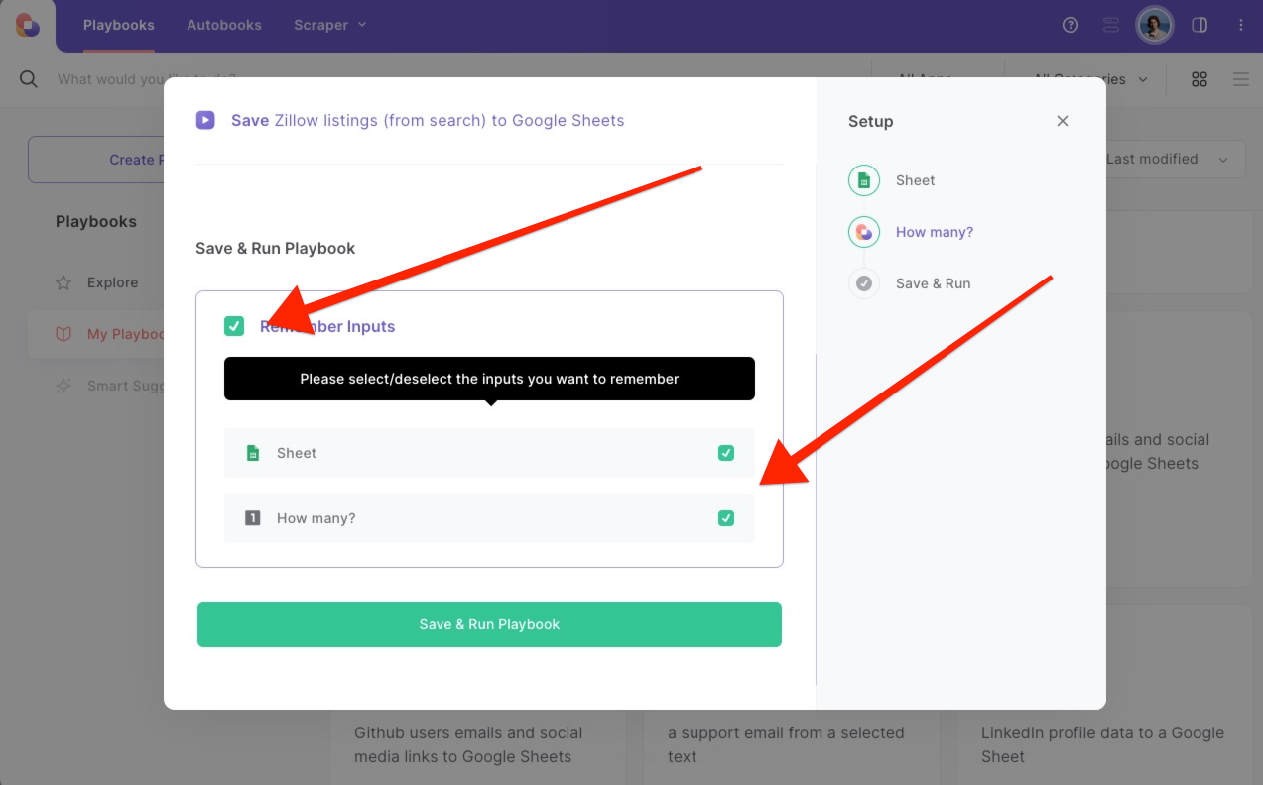Uncheck the How many? input checkbox

coord(726,518)
